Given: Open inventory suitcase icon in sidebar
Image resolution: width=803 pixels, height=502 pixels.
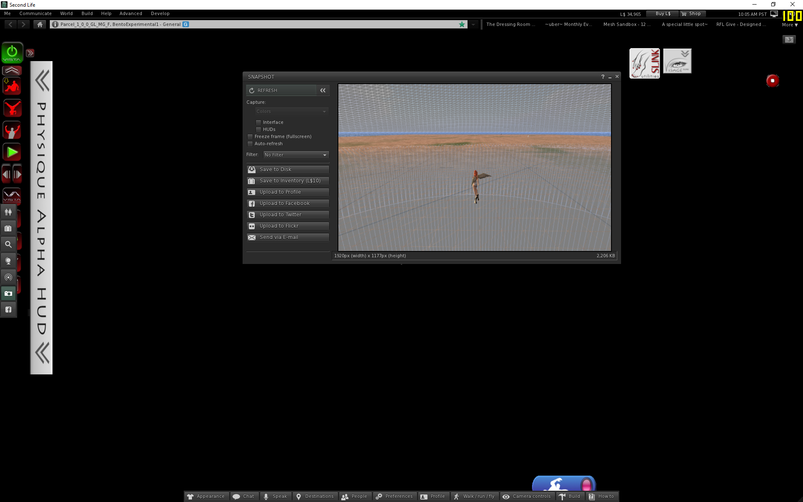Looking at the screenshot, I should [8, 228].
